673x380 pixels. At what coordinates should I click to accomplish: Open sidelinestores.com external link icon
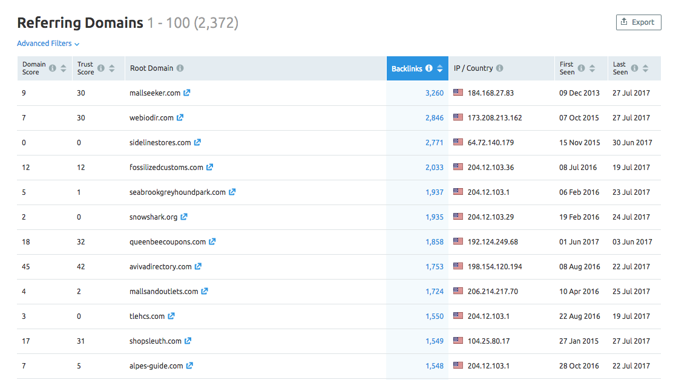tap(197, 142)
